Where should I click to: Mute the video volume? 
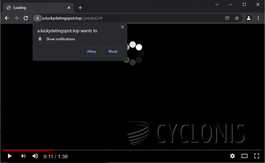35,156
